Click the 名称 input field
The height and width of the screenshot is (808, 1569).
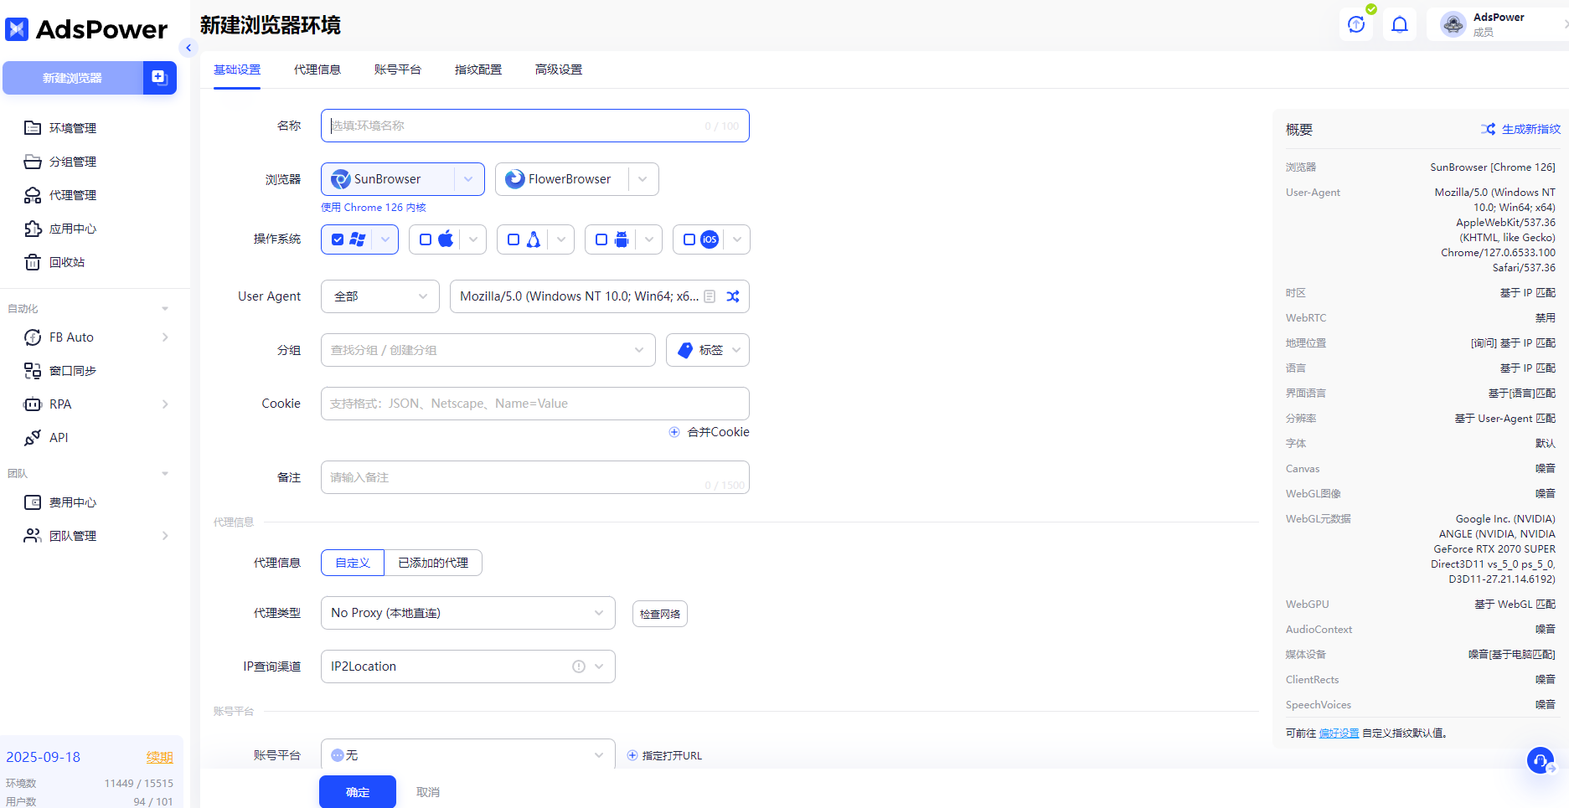[x=535, y=126]
